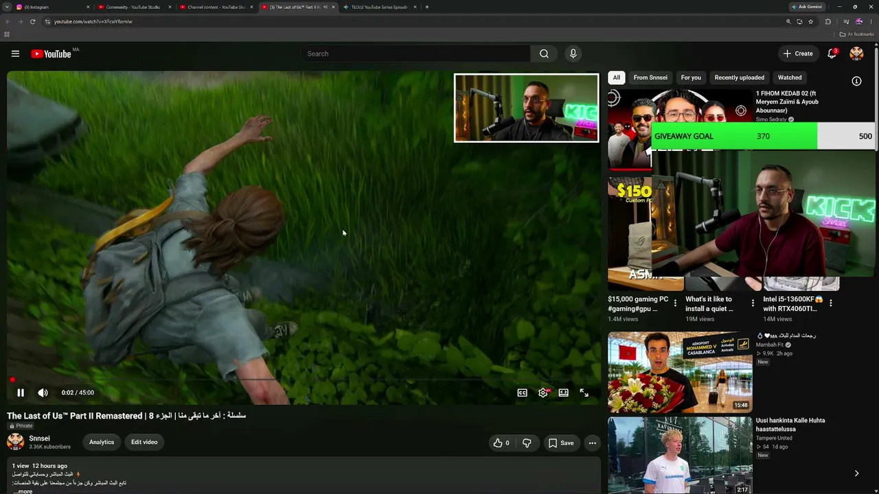Toggle closed captions on the player

pyautogui.click(x=523, y=392)
